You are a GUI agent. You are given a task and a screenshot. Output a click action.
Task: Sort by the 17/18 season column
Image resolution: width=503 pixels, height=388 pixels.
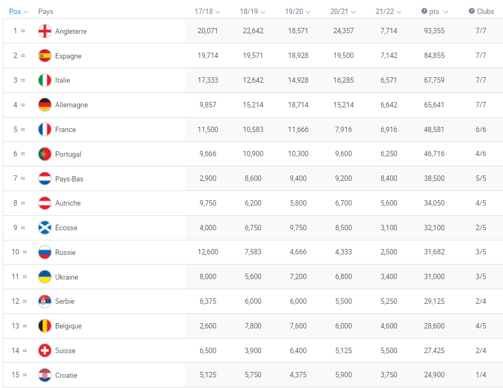click(207, 11)
